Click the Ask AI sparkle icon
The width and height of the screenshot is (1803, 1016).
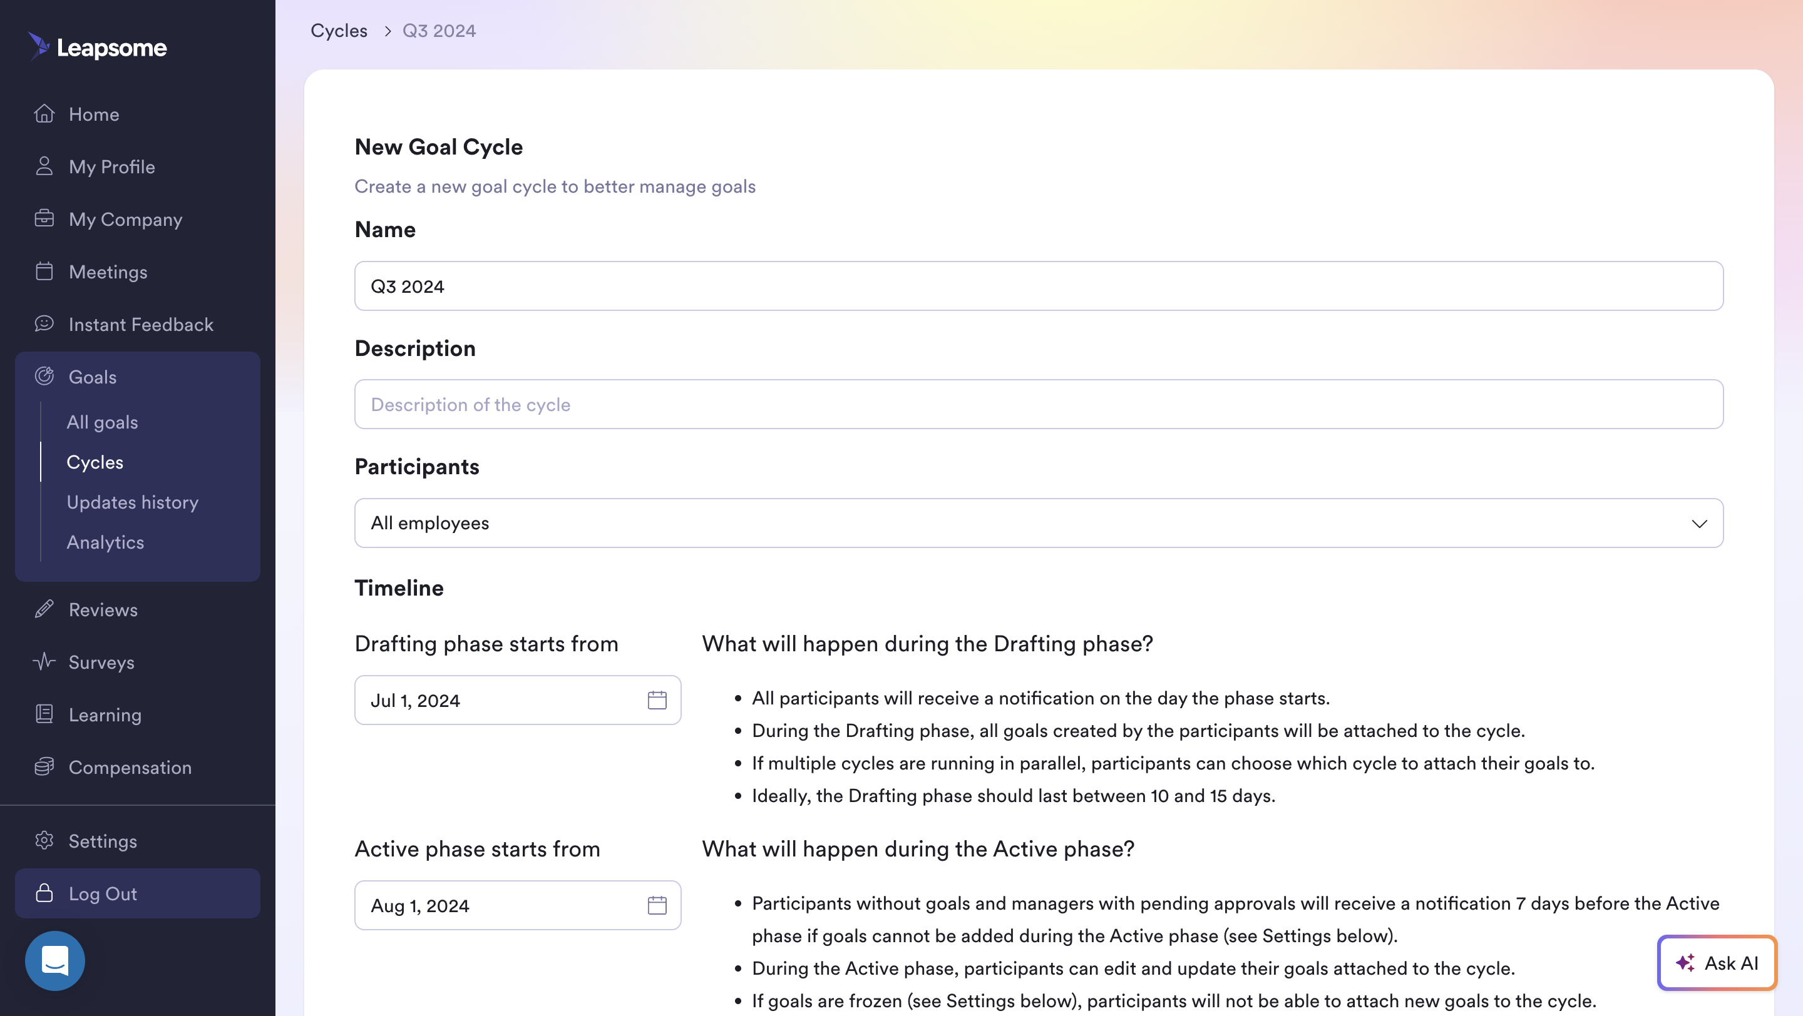pyautogui.click(x=1685, y=963)
